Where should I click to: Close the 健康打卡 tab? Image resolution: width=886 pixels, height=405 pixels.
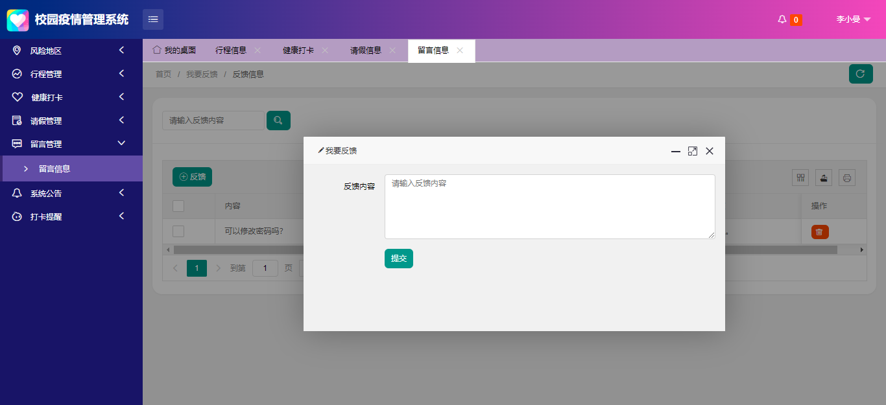(x=325, y=51)
